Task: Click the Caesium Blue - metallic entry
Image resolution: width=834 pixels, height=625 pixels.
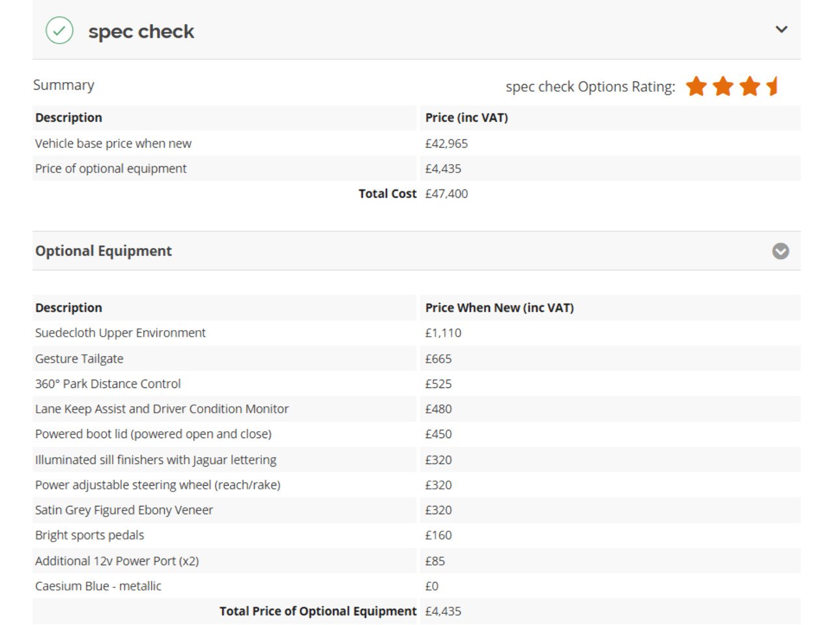Action: pos(98,586)
